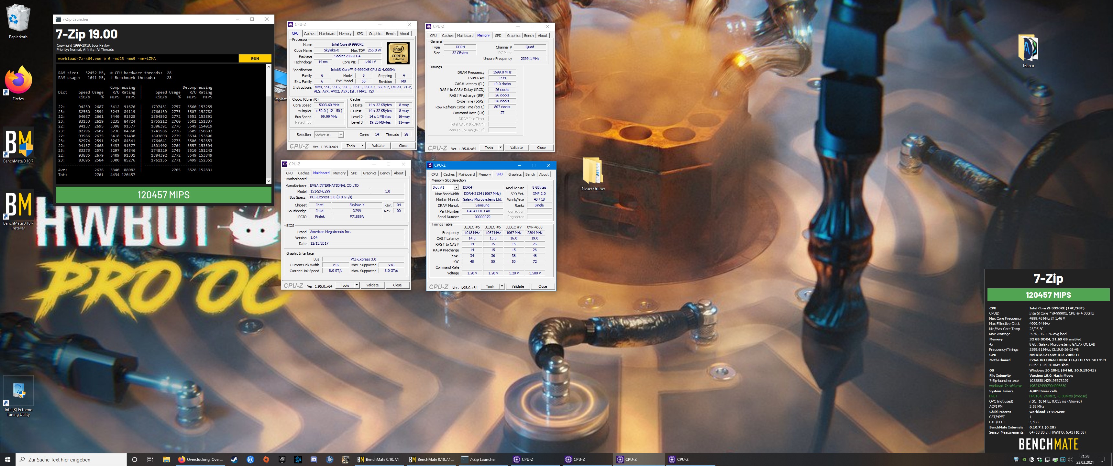This screenshot has width=1113, height=466.
Task: Switch to the SPD tab in CPU-Z Memory window
Action: coord(498,36)
